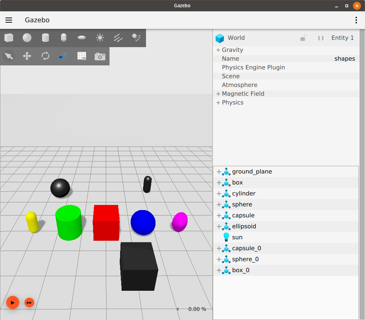Screen dimensions: 365x320
Task: Expand stats with the small arrow
Action: coord(178,309)
